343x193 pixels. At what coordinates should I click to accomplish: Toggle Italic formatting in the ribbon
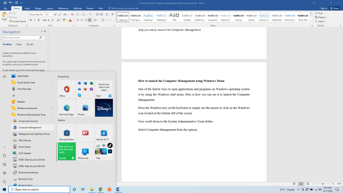click(x=35, y=20)
